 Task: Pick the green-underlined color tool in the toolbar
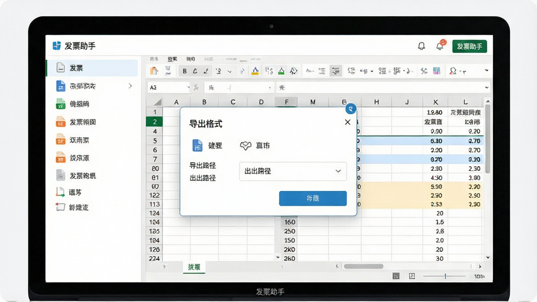pyautogui.click(x=281, y=71)
